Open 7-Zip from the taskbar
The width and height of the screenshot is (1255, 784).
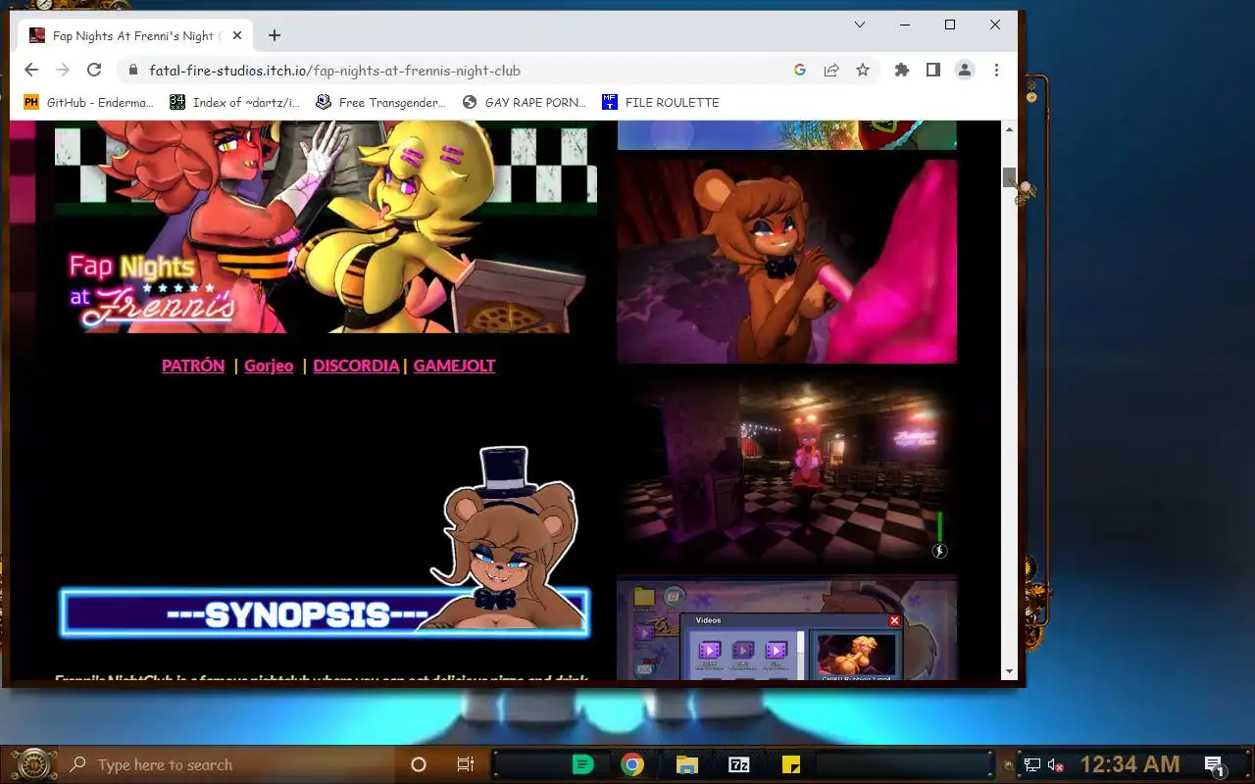pos(739,764)
